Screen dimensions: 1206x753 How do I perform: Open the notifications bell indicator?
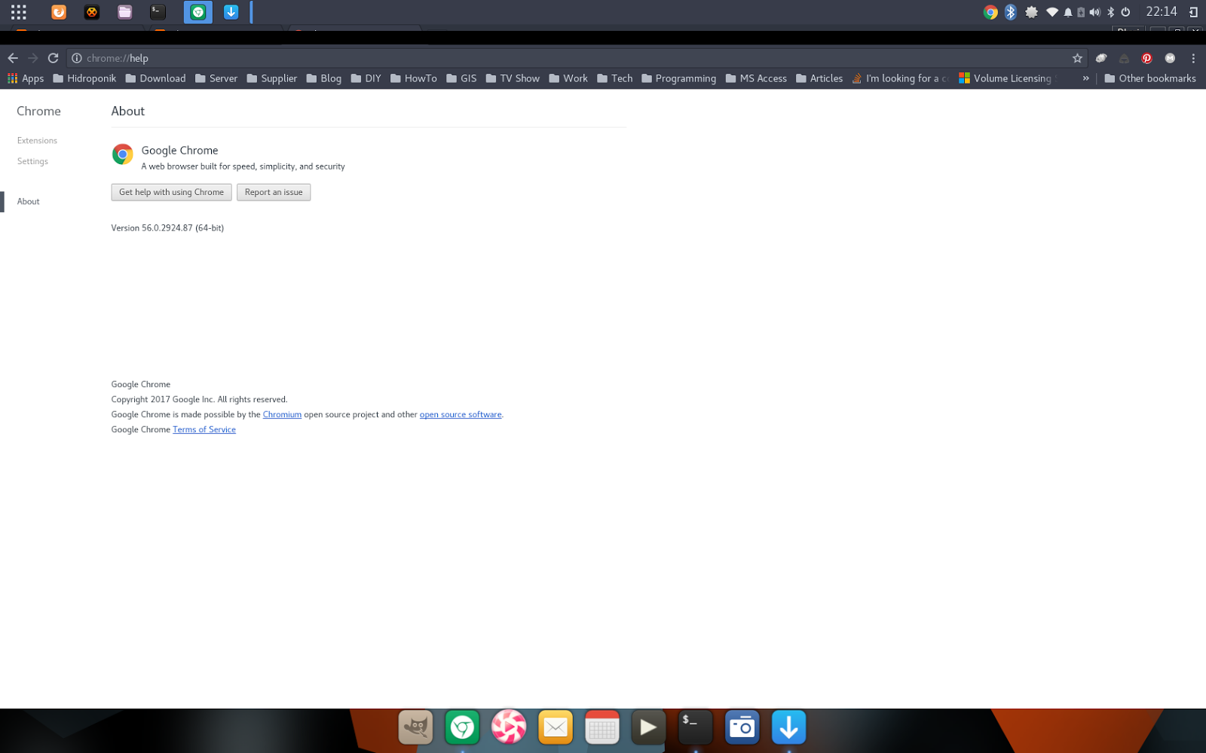pos(1068,12)
